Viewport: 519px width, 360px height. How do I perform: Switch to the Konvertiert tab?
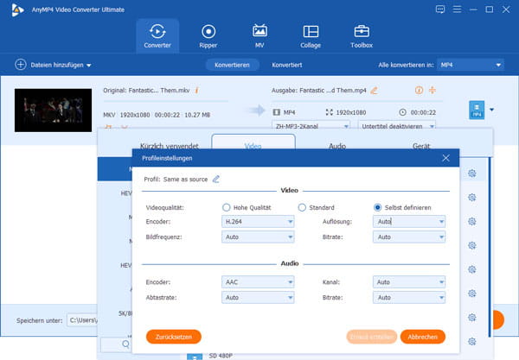[x=287, y=65]
